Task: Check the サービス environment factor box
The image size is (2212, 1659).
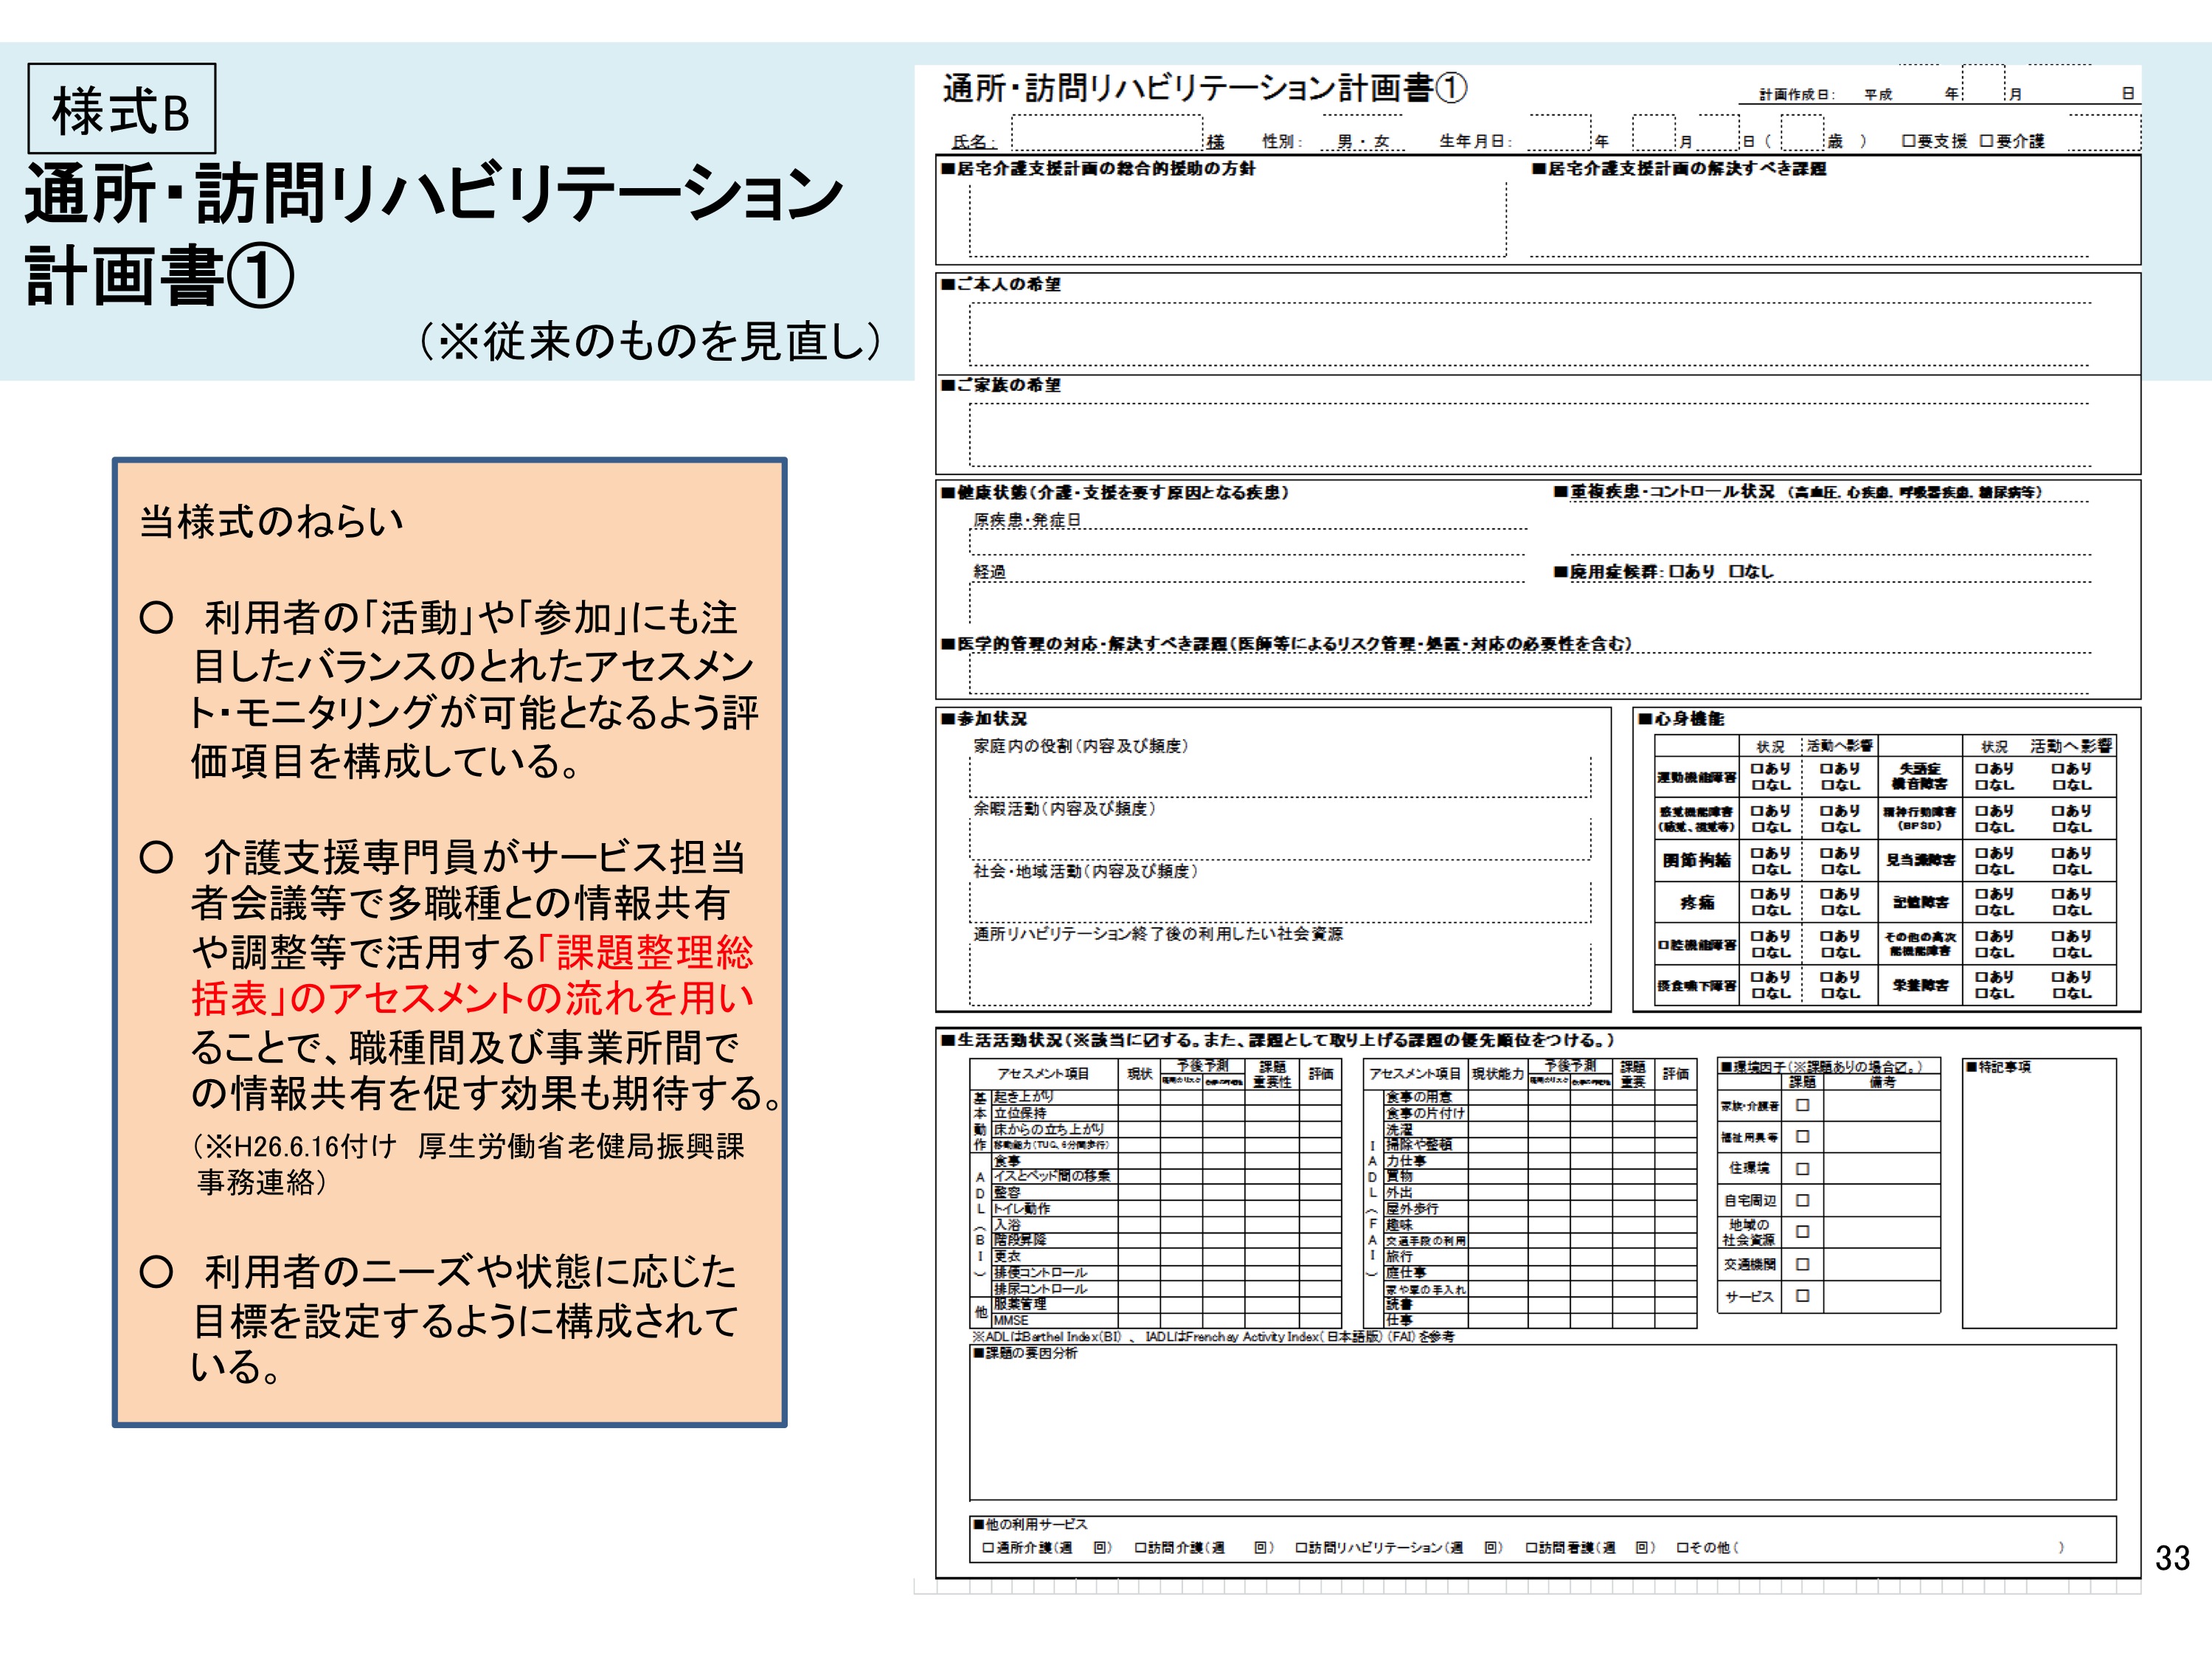Action: click(x=1803, y=1295)
